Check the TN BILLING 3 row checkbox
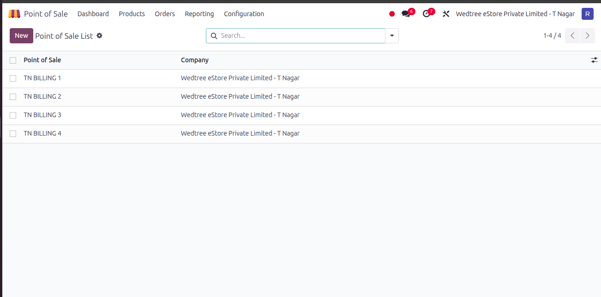This screenshot has width=601, height=297. tap(13, 115)
